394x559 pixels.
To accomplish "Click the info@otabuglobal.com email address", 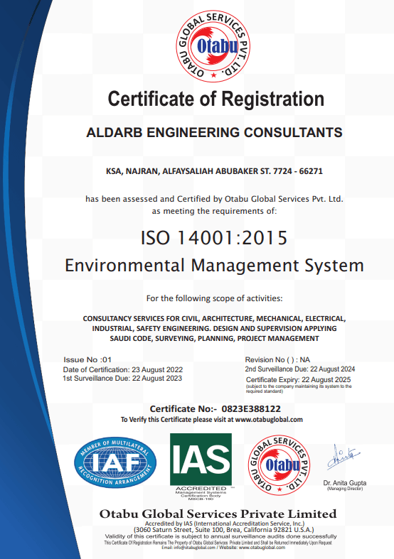I will point(194,548).
